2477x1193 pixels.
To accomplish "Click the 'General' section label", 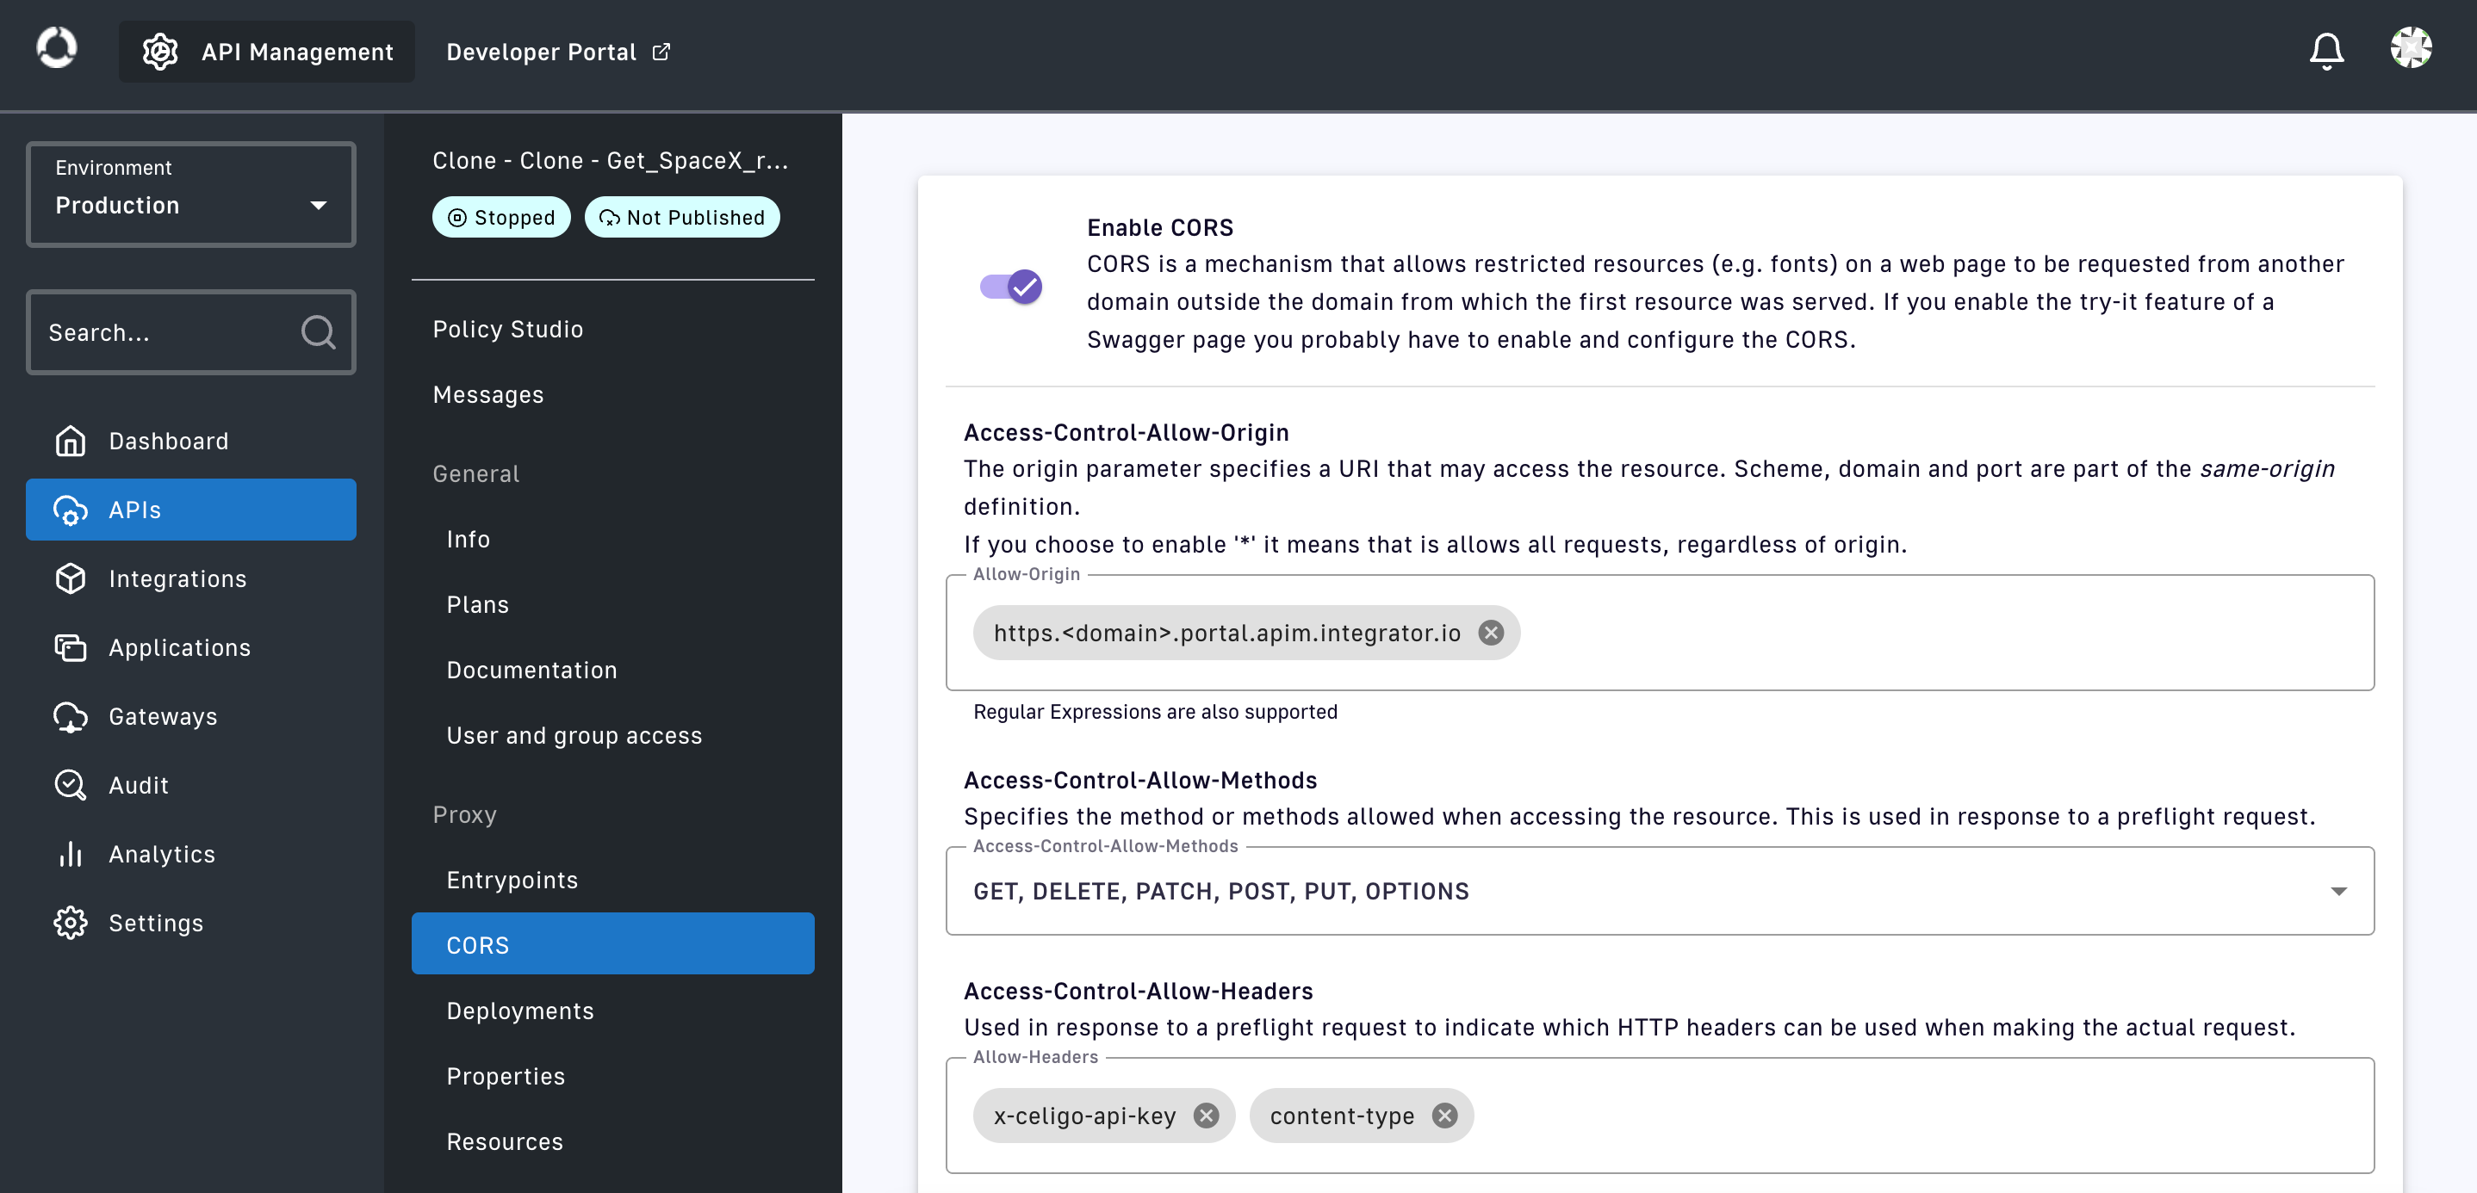I will 476,474.
